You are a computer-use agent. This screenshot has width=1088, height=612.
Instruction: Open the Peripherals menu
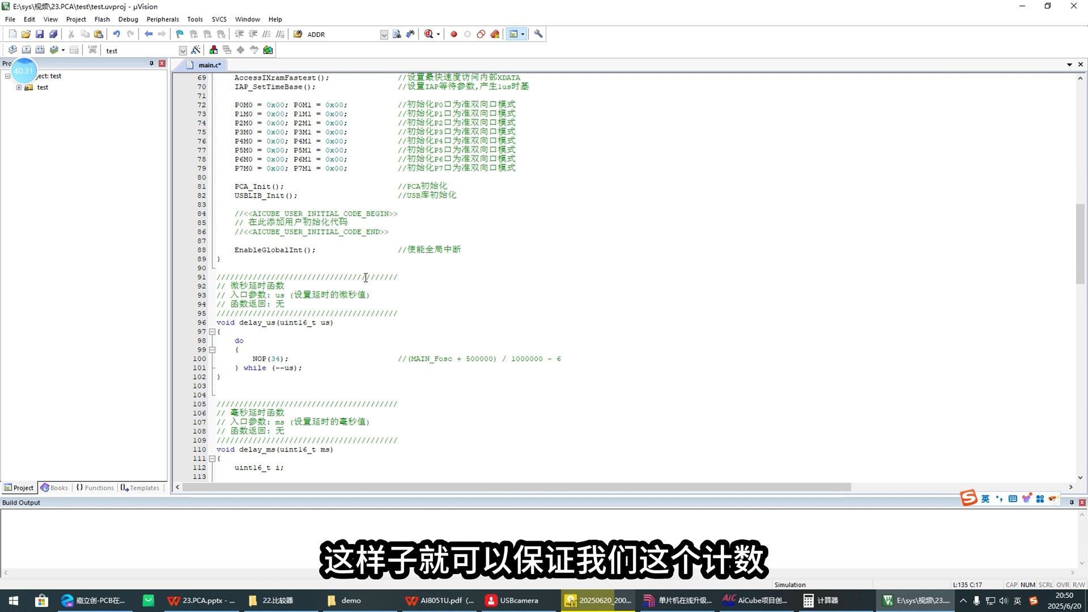pos(163,19)
